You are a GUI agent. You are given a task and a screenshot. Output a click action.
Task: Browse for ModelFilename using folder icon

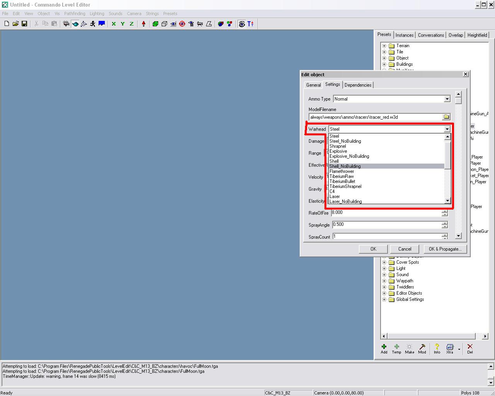(x=446, y=117)
